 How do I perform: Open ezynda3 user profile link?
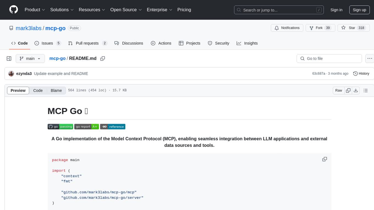tap(24, 73)
